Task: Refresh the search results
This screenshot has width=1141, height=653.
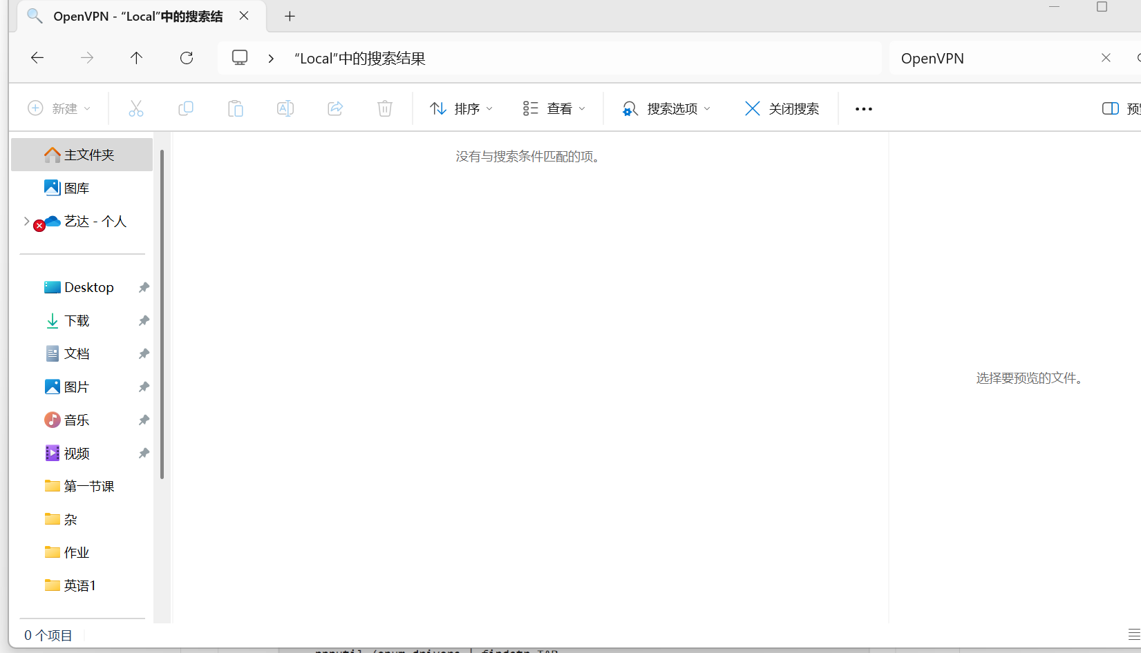Action: (186, 58)
